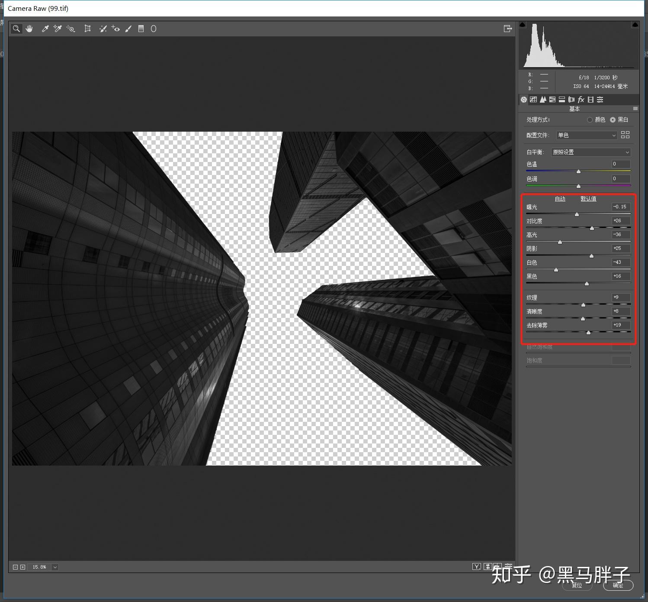Open the Tone Curve panel tab
Screen dimensions: 648x602
click(533, 100)
